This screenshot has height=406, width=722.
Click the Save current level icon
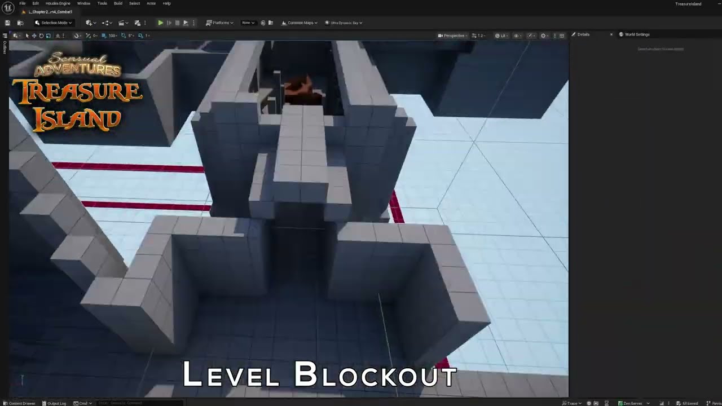click(7, 23)
